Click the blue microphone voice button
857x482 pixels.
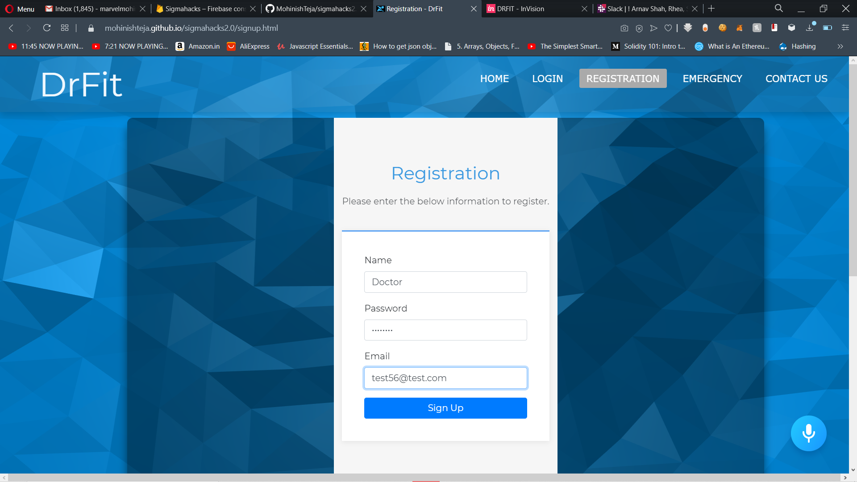pos(808,433)
